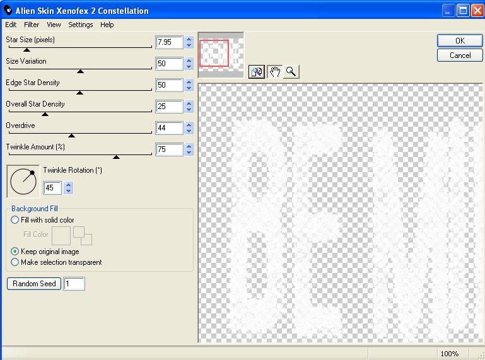The image size is (485, 360).
Task: Click the large preview image area
Action: [x=340, y=213]
